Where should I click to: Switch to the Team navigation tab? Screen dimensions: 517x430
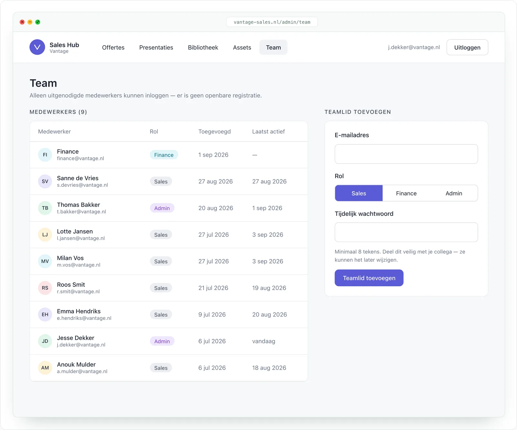(x=273, y=47)
